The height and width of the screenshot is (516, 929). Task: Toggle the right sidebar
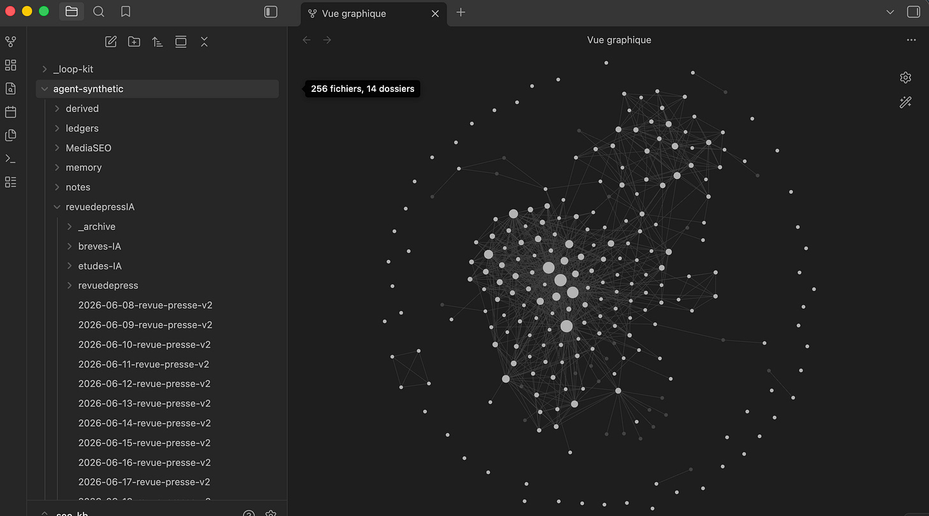tap(913, 12)
